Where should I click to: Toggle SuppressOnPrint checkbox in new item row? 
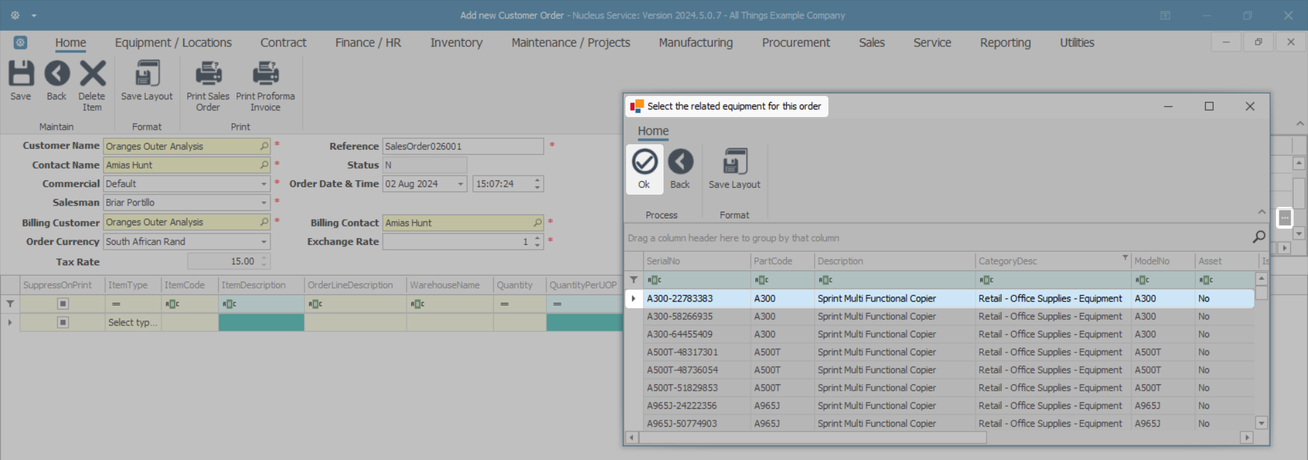pos(63,322)
